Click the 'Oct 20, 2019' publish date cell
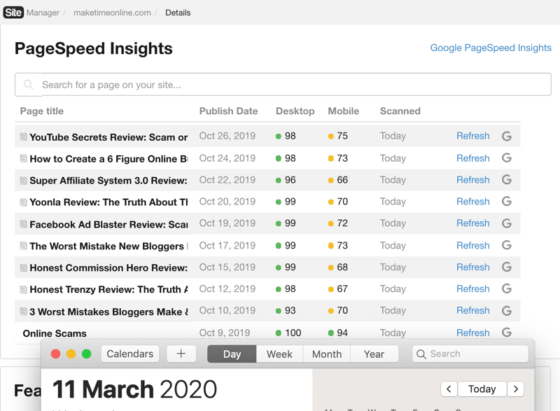Viewport: 560px width, 411px height. (227, 202)
